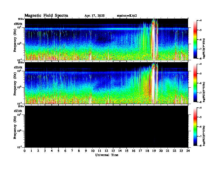Click the -7 value on the dZ/dt color scale
224x173 pixels.
200,136
